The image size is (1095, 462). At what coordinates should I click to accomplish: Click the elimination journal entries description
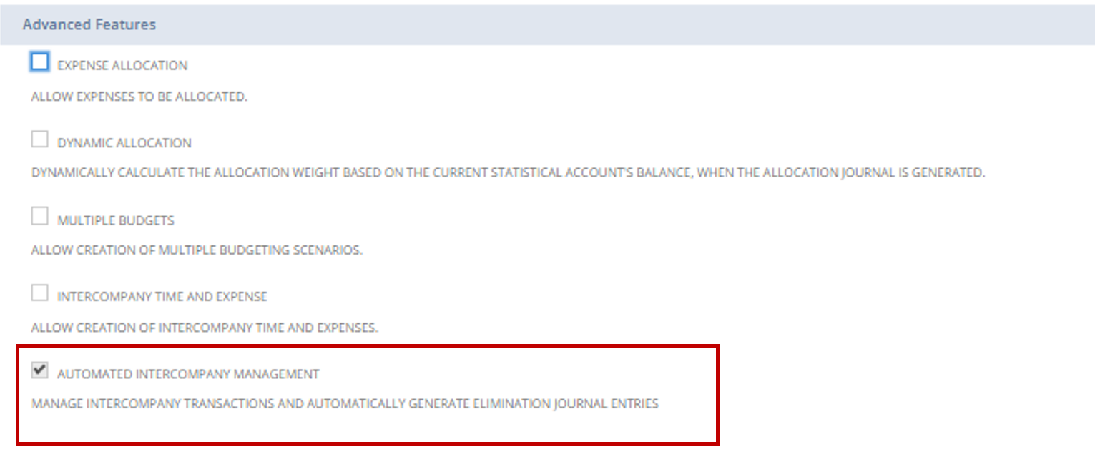pyautogui.click(x=345, y=404)
